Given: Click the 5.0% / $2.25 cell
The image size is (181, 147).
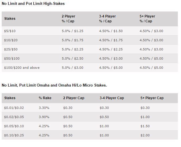Looking at the screenshot, I should pyautogui.click(x=72, y=49).
